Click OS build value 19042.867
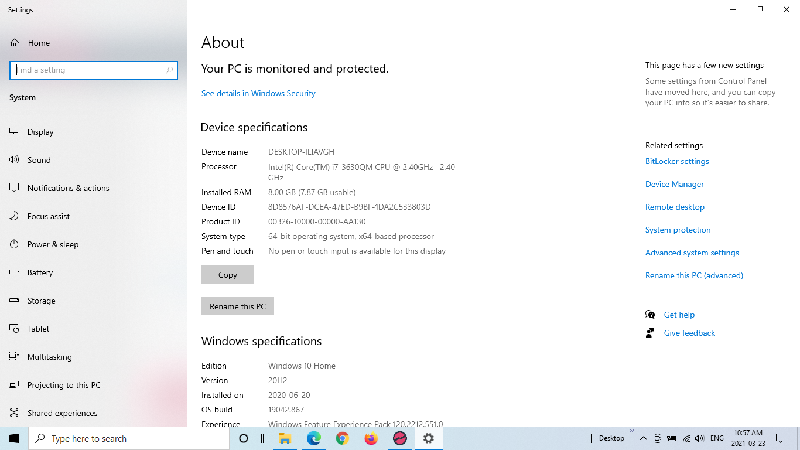The height and width of the screenshot is (450, 800). pyautogui.click(x=286, y=410)
